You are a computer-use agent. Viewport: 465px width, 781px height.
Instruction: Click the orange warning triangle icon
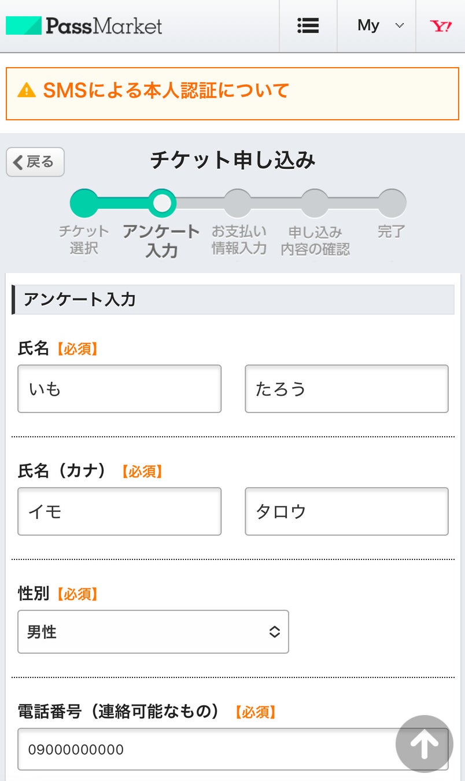(x=27, y=90)
